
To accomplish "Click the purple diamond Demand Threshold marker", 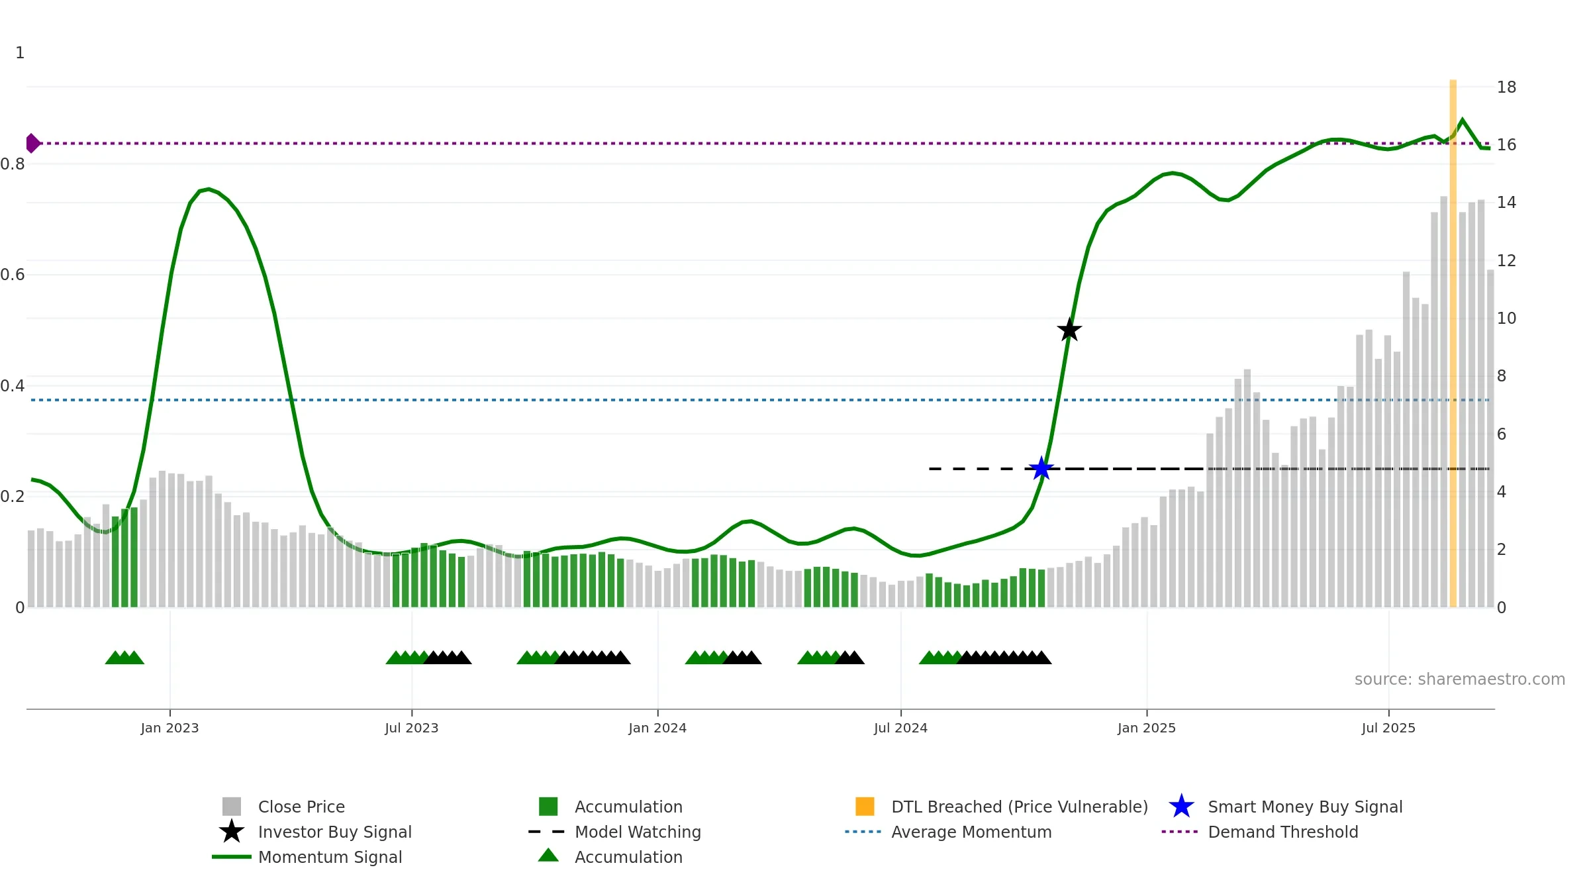I will 32,143.
